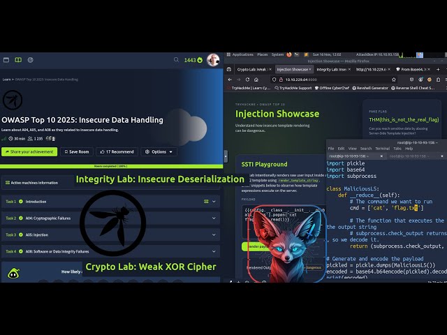447x335 pixels.
Task: Click the Task 3 green checkmark
Action: point(21,235)
